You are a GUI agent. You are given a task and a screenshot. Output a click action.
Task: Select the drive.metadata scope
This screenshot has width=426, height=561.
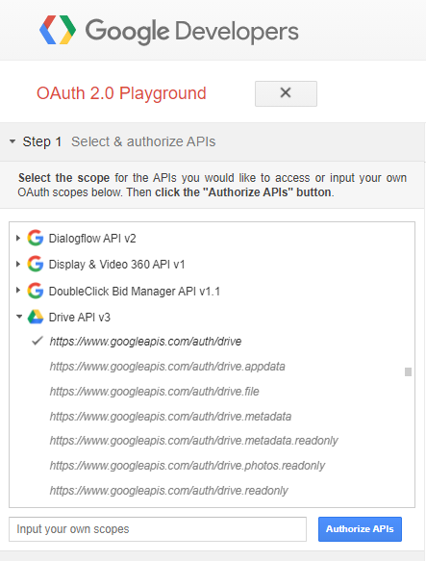170,417
